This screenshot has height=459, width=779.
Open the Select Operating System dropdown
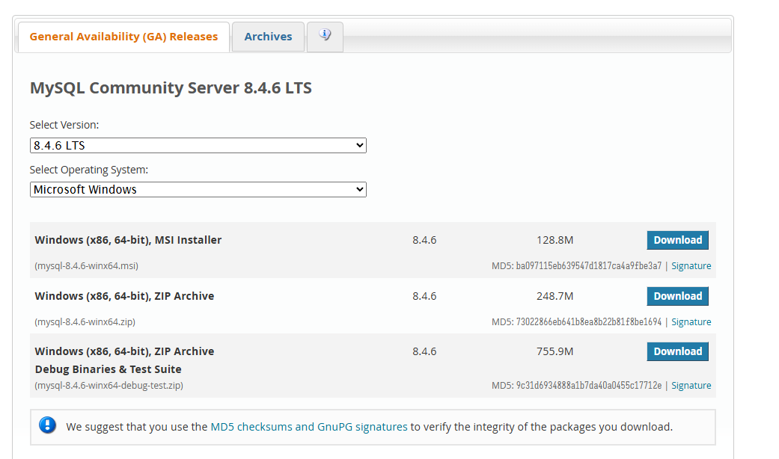coord(198,190)
